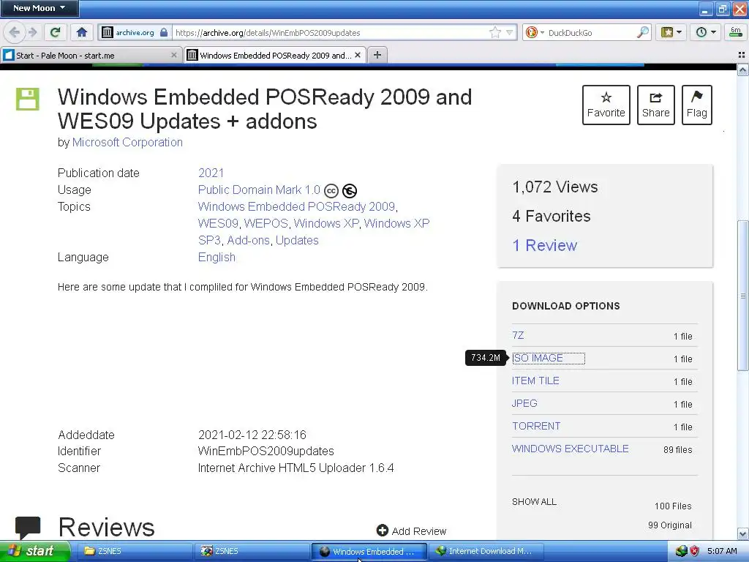Click the DuckDuckGo search field
Viewport: 749px width, 562px height.
tap(590, 32)
